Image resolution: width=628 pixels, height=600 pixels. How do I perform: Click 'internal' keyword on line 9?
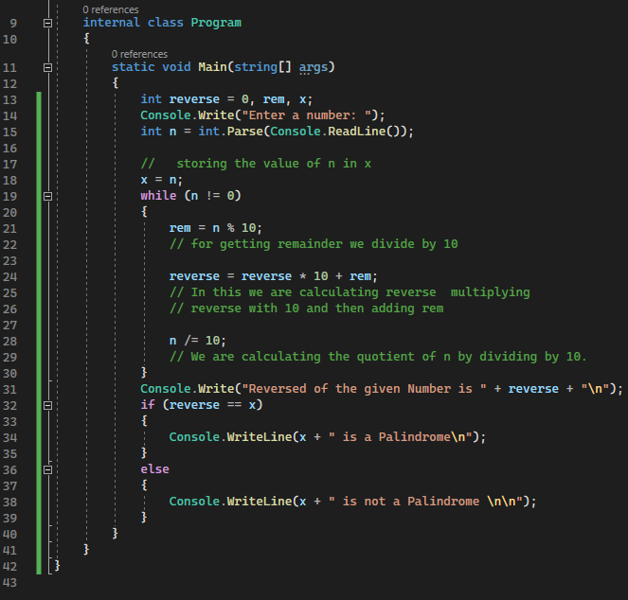point(112,23)
